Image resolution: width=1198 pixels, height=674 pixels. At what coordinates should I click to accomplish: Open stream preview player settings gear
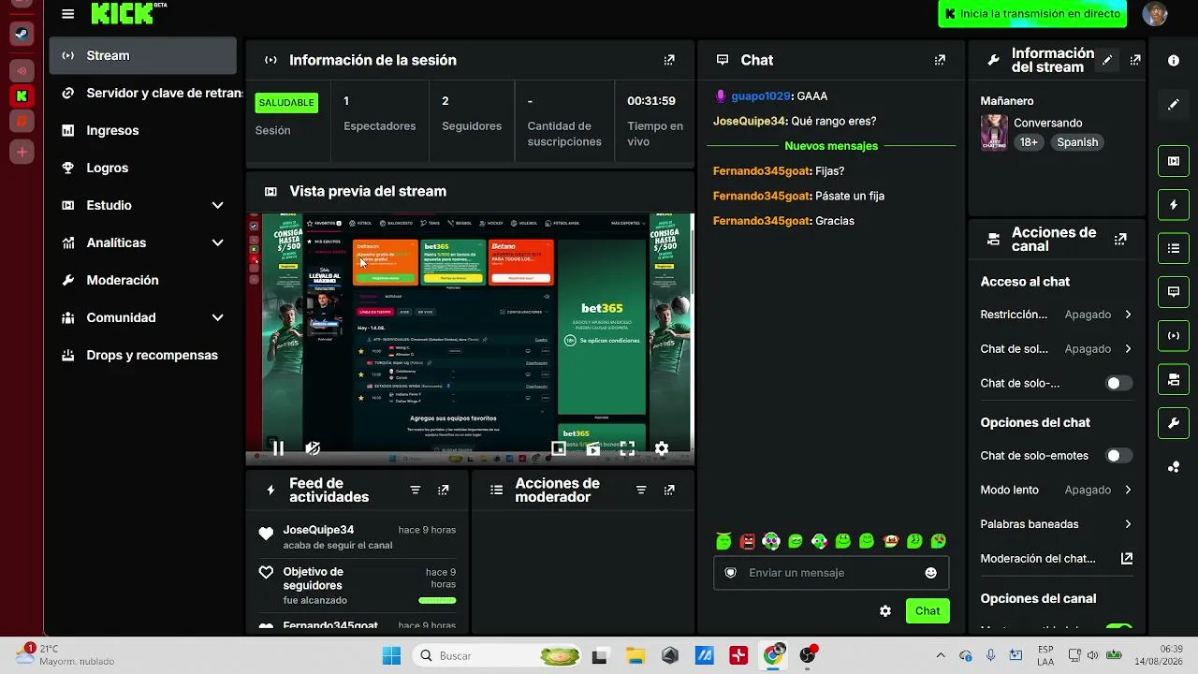(662, 448)
